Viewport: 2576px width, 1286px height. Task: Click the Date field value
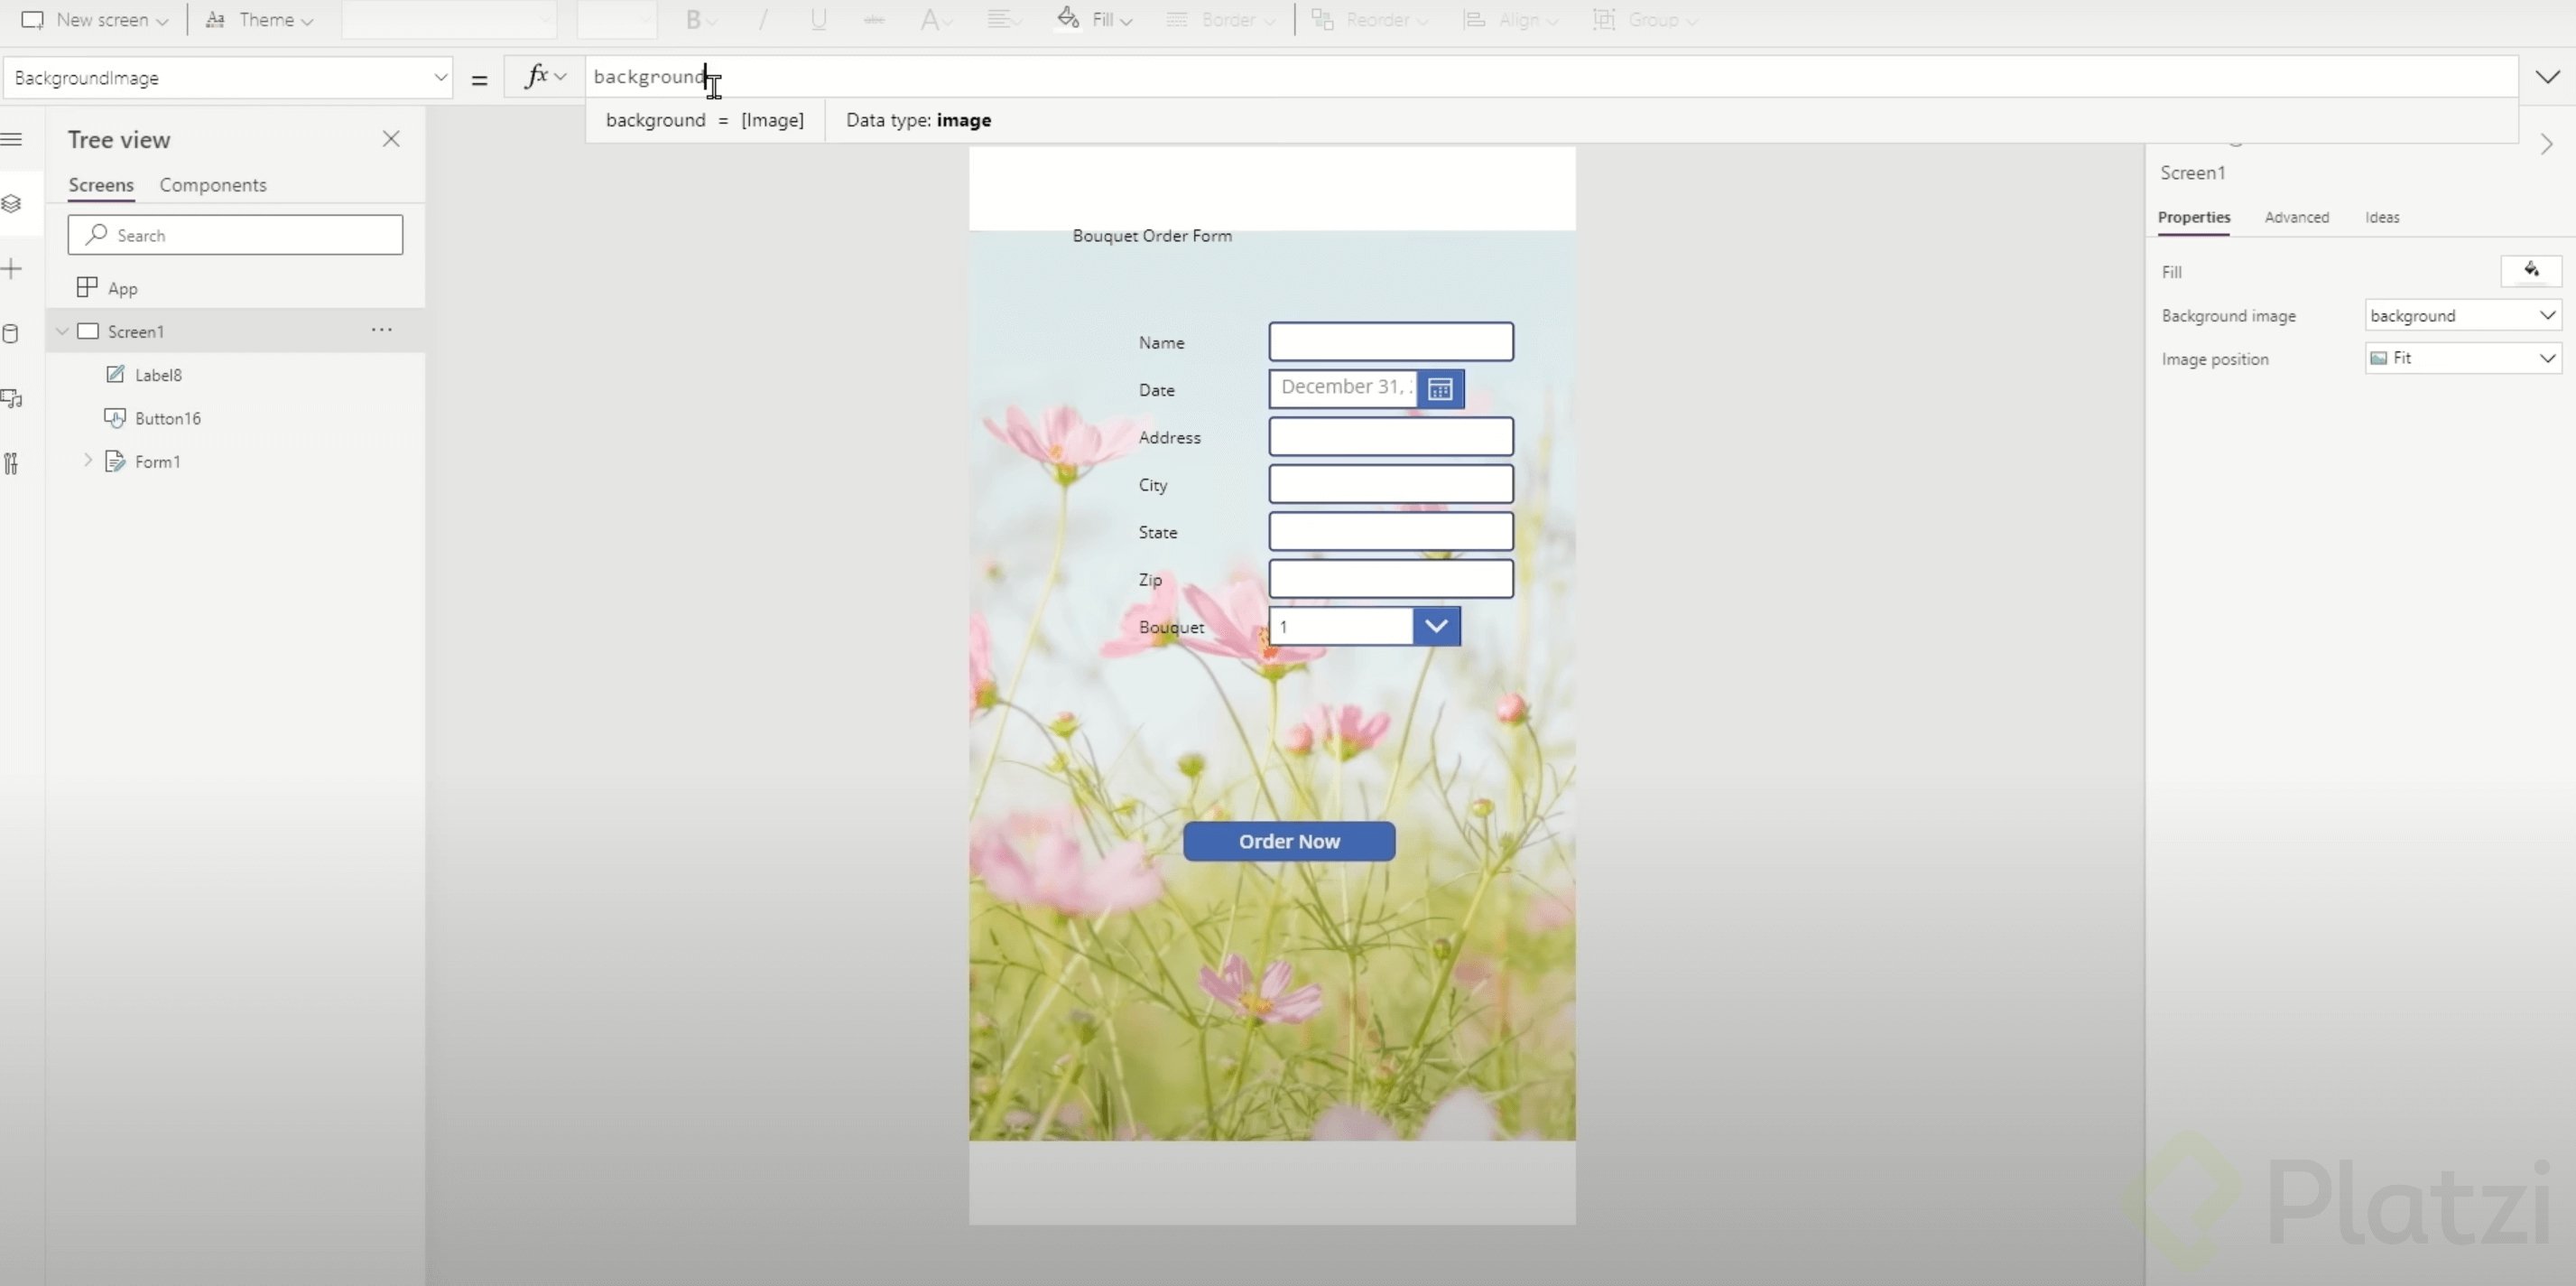1343,388
